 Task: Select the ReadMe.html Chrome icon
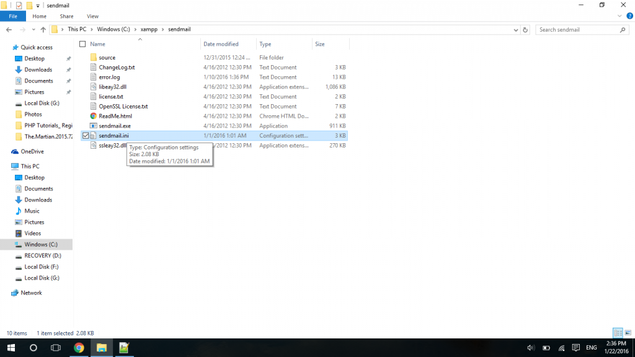(x=94, y=116)
